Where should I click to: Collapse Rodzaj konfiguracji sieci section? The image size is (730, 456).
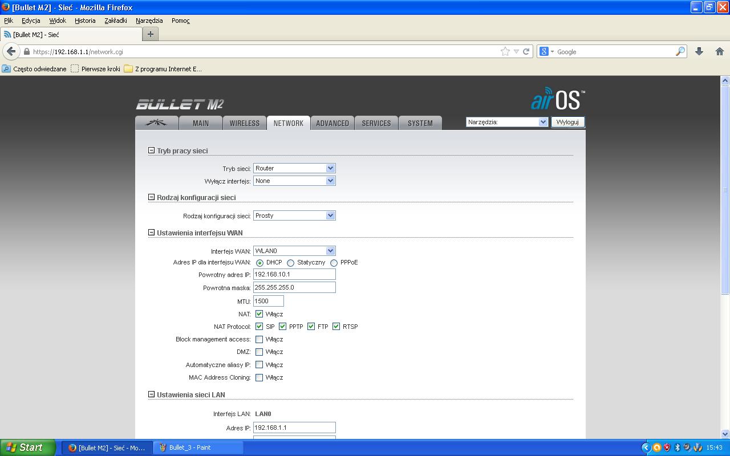coord(151,197)
